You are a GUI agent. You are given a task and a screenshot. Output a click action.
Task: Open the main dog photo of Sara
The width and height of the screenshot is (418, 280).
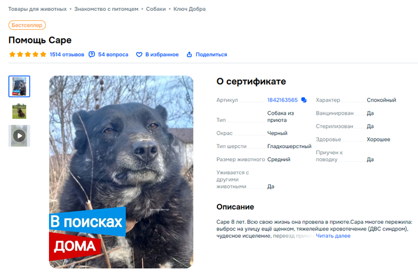[x=121, y=172]
